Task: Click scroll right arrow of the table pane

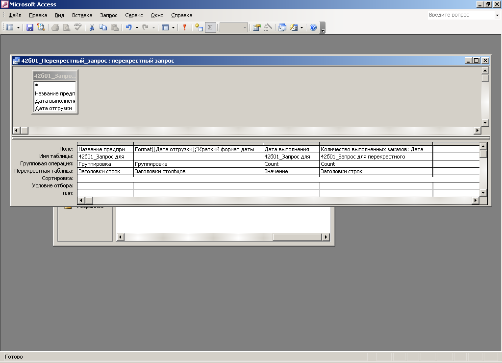Action: coord(477,130)
